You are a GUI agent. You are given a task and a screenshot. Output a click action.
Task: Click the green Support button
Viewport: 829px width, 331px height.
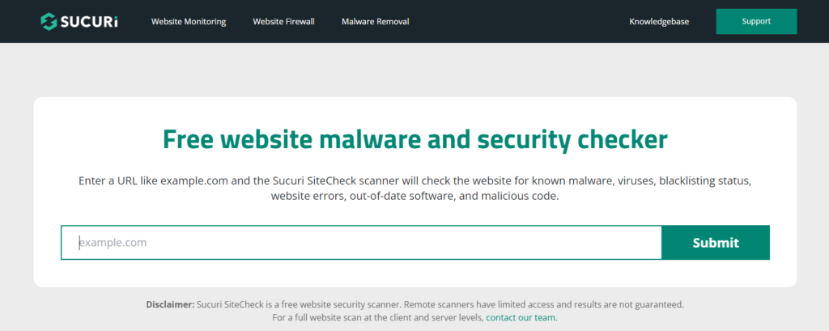(756, 21)
